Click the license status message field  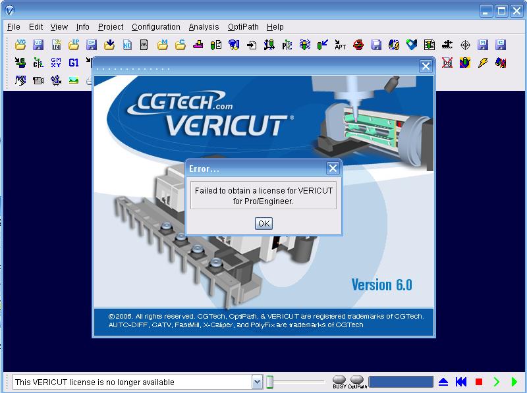[133, 382]
